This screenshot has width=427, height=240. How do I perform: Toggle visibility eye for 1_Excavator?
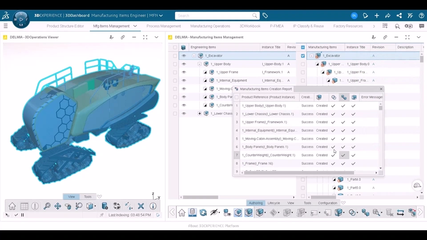pos(184,56)
